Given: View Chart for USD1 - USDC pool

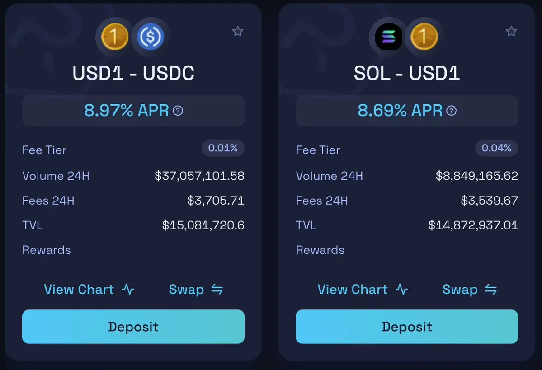Looking at the screenshot, I should point(89,290).
